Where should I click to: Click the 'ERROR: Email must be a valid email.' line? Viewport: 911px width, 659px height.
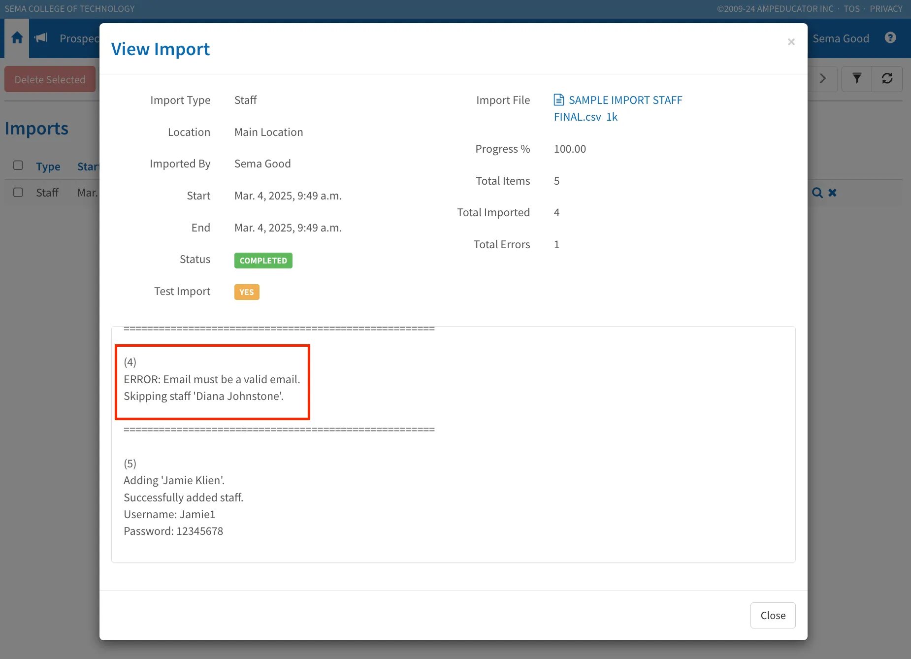pyautogui.click(x=212, y=379)
